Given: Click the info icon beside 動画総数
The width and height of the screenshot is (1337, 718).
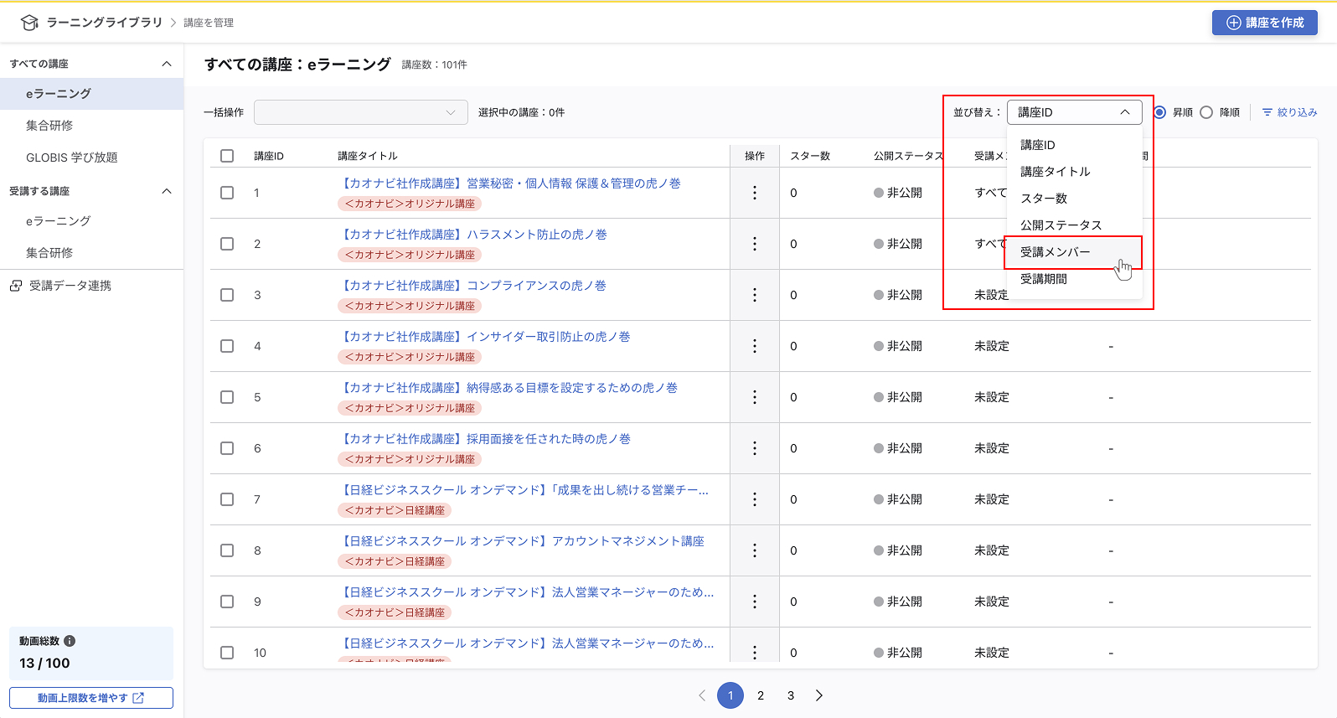Looking at the screenshot, I should coord(70,641).
